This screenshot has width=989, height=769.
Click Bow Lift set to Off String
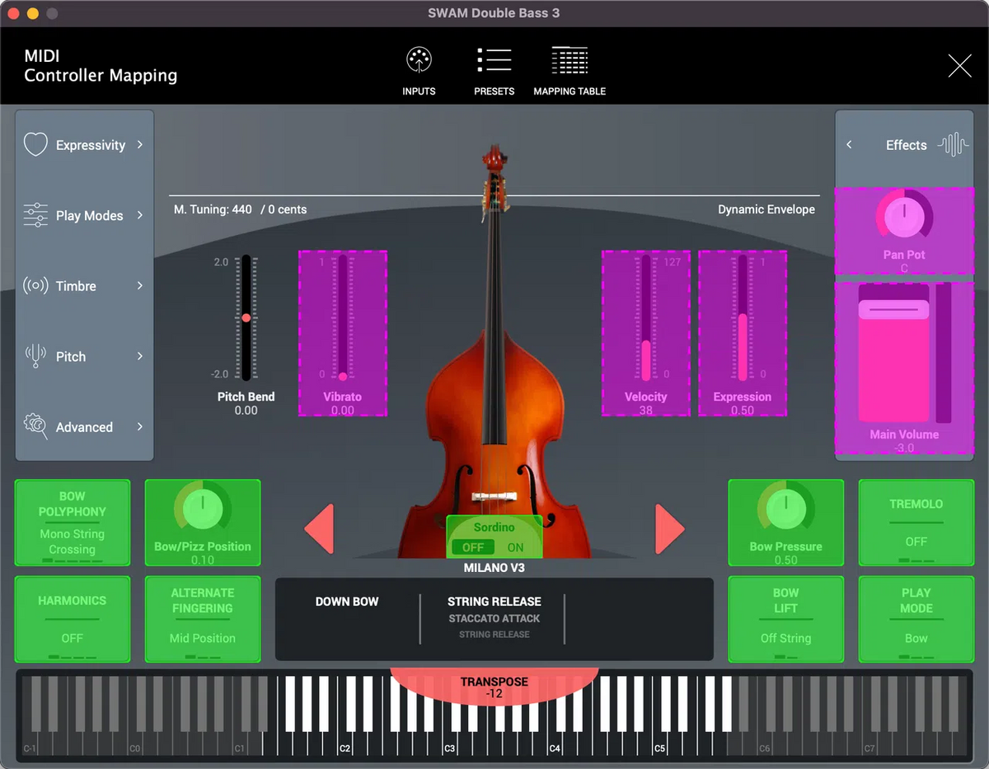tap(785, 619)
